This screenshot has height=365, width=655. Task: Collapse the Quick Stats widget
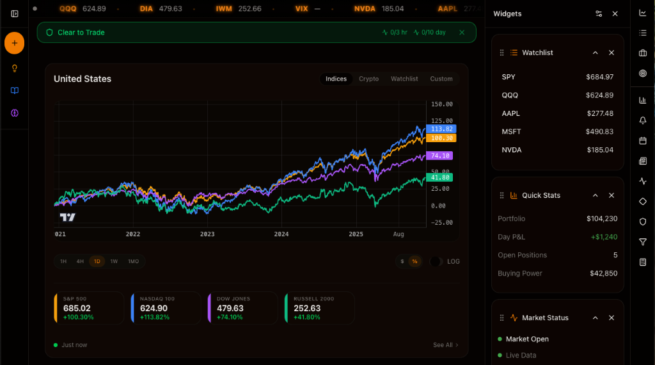coord(595,195)
